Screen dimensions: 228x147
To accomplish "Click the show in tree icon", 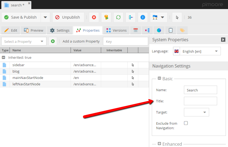I will [131, 17].
